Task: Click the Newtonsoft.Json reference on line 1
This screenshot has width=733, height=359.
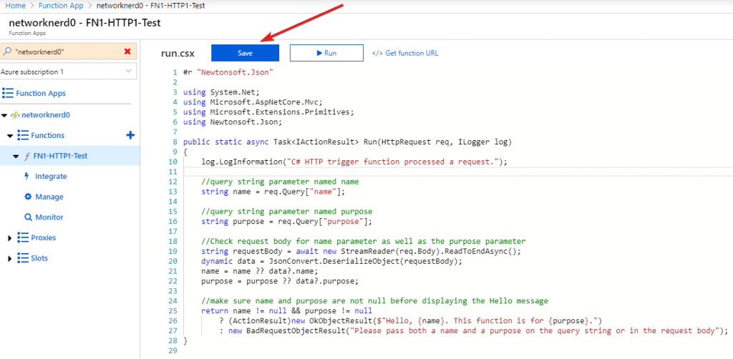Action: pyautogui.click(x=235, y=72)
